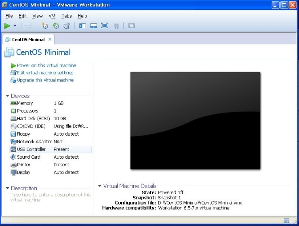Click the description text entry area

point(50,197)
